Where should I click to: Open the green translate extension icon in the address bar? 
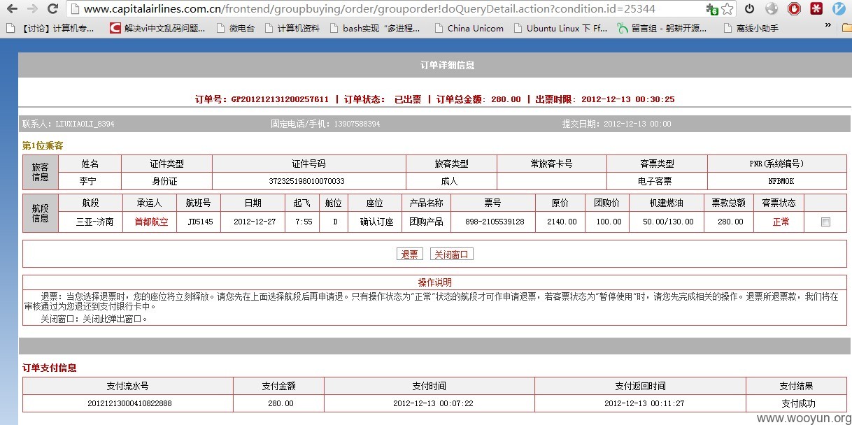click(712, 9)
